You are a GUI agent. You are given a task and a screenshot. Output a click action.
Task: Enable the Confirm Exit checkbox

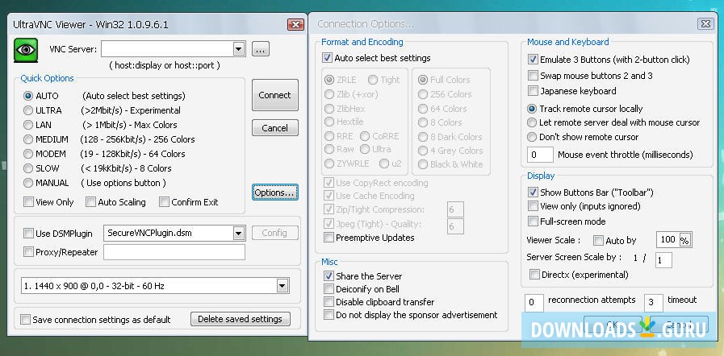164,201
